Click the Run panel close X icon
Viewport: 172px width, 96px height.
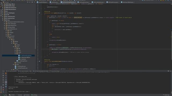(x=3, y=90)
